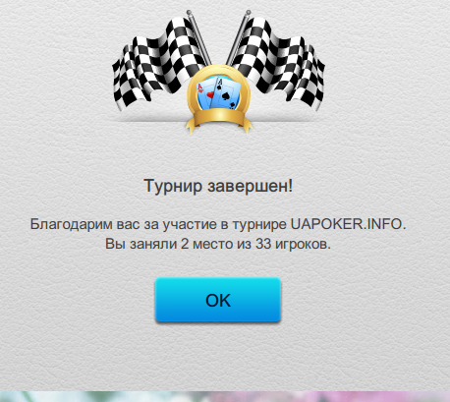The height and width of the screenshot is (402, 450).
Task: Click the number 2 in the placement text
Action: [185, 244]
